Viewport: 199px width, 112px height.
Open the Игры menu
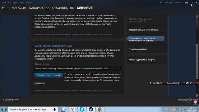click(22, 3)
